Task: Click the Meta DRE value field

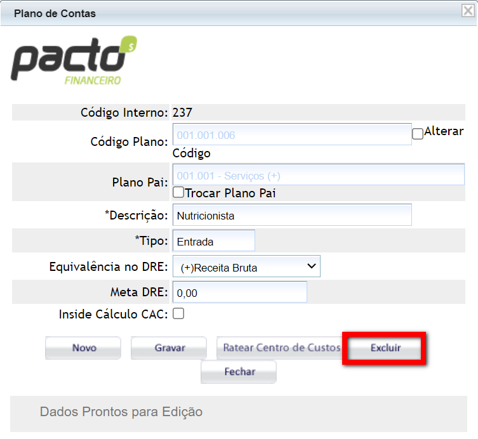Action: pos(239,293)
